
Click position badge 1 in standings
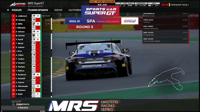(13, 16)
